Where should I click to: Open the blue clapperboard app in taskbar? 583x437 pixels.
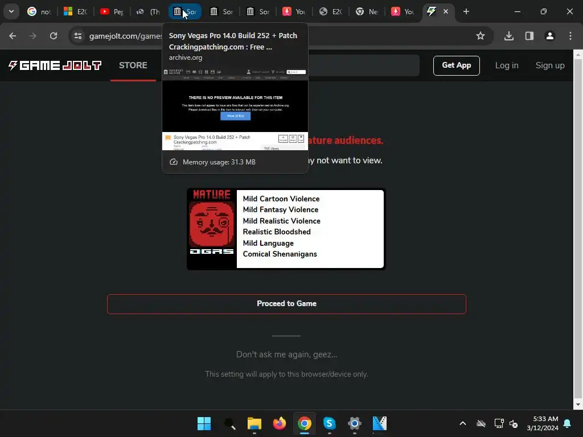(x=380, y=423)
